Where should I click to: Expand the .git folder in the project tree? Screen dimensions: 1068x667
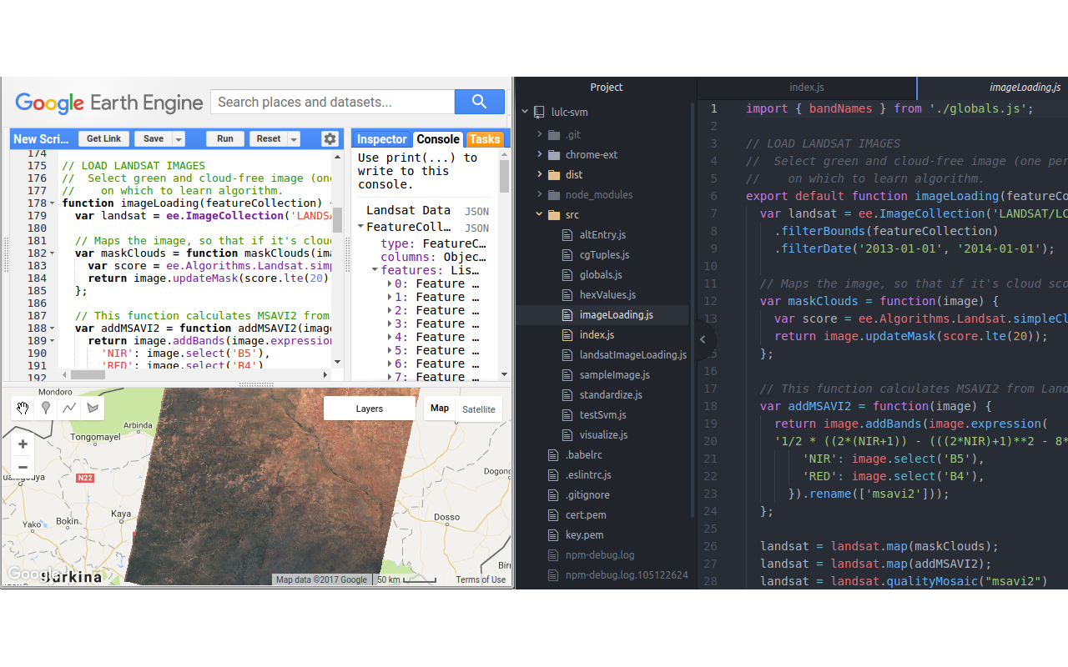click(540, 135)
